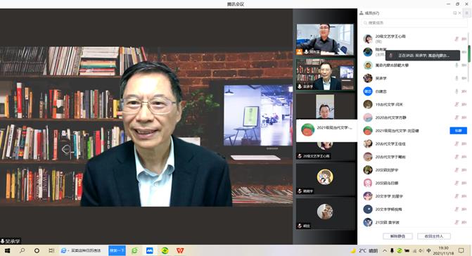The image size is (472, 256).
Task: Click microphone icon in system tray
Action: (x=392, y=250)
